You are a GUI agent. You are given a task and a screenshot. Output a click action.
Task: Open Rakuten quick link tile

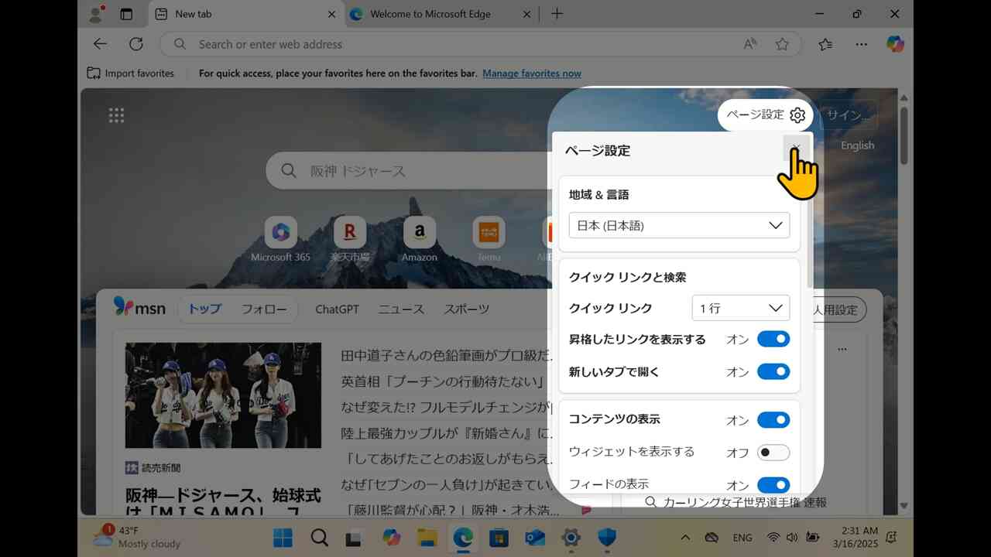(350, 240)
